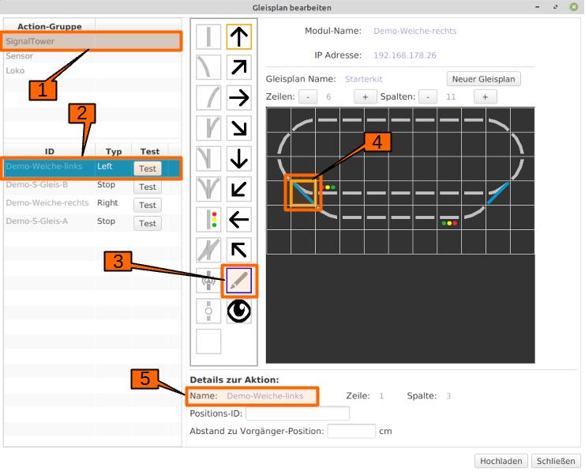
Task: Select the up arrow direction icon
Action: pyautogui.click(x=239, y=37)
